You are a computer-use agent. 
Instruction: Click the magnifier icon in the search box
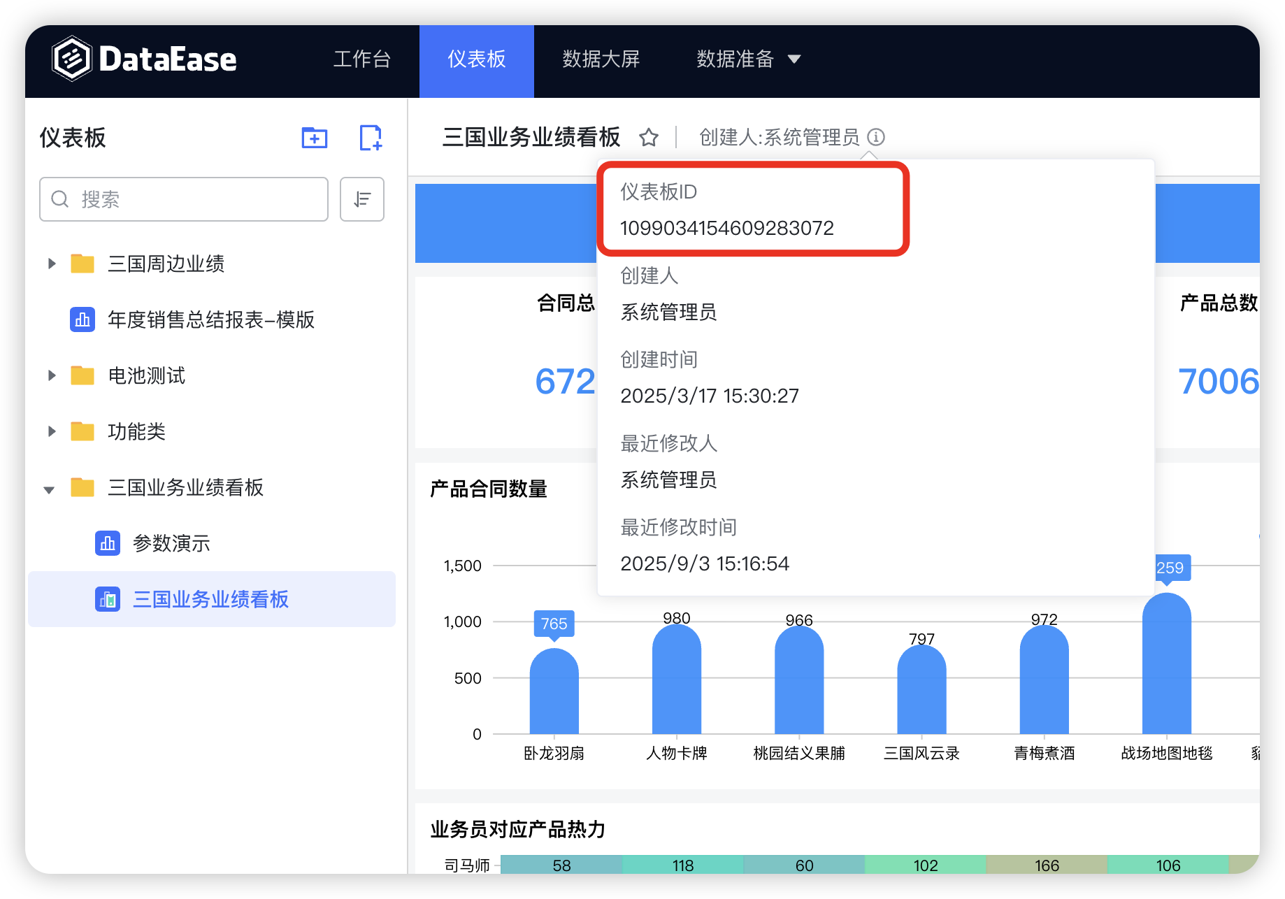[x=59, y=199]
